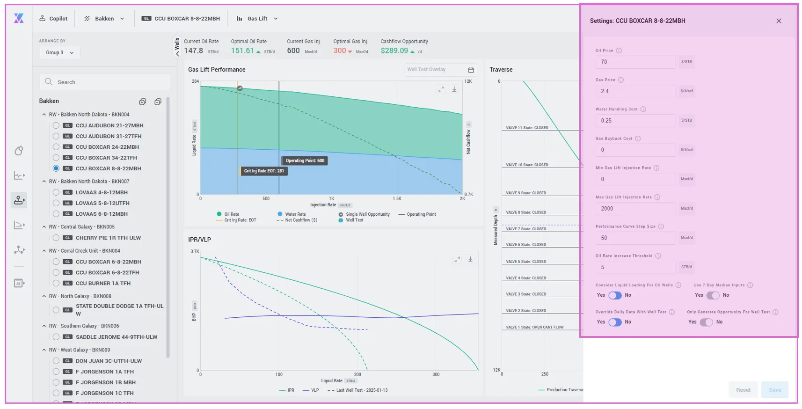802x409 pixels.
Task: Click the Reset button in Settings
Action: coord(743,390)
